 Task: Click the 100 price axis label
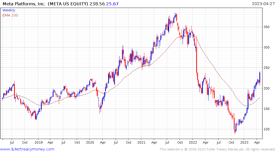pyautogui.click(x=267, y=129)
